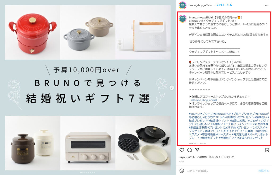
Task: Click the 投稿する post comment button
Action: click(x=263, y=171)
